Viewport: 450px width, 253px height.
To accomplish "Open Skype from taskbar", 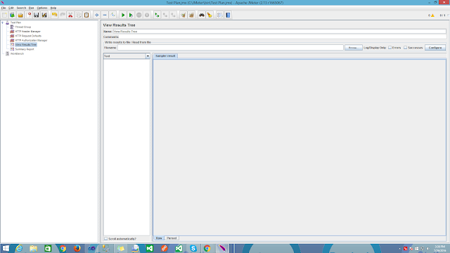I will (193, 248).
